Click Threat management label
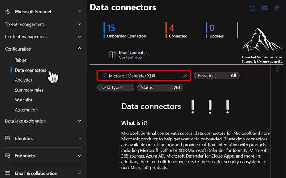Viewport: 286px width, 178px height. click(x=24, y=24)
